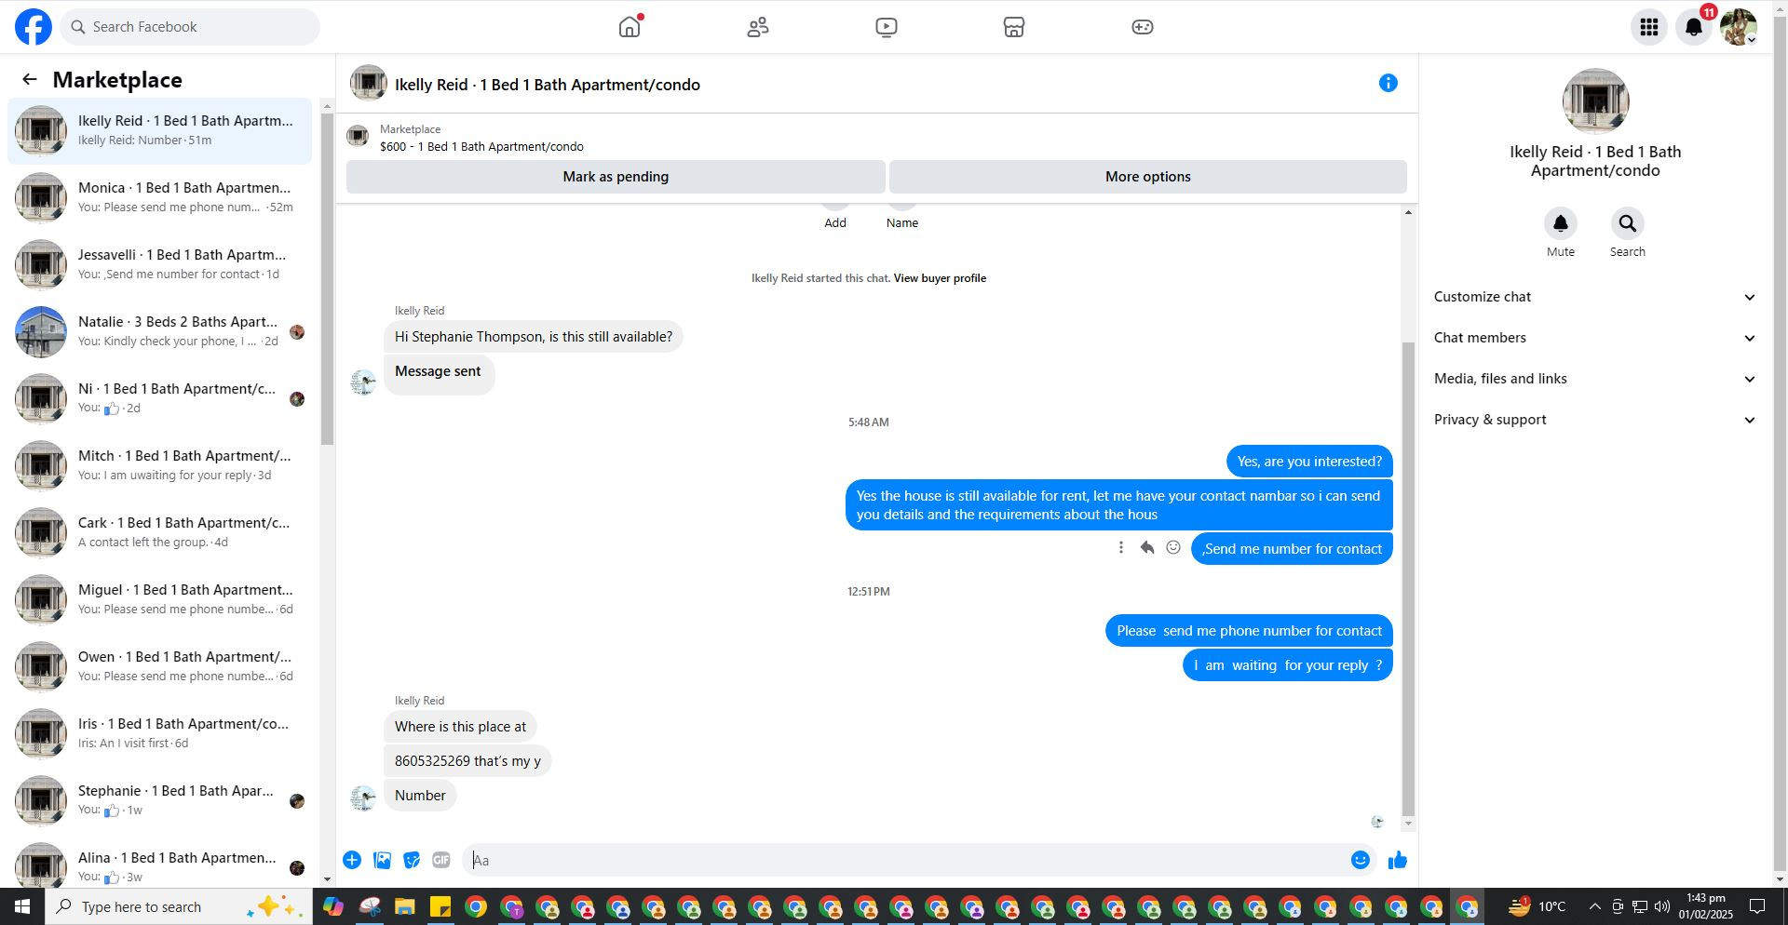Choose a GIF using the GIF icon
1788x925 pixels.
(x=441, y=860)
